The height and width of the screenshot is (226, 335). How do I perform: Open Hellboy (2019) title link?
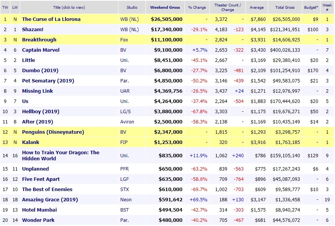(41, 111)
